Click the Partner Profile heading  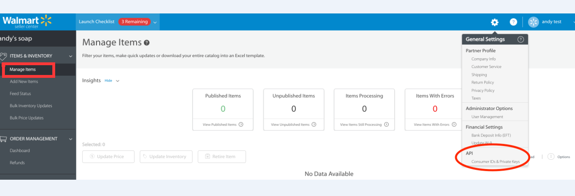click(481, 51)
